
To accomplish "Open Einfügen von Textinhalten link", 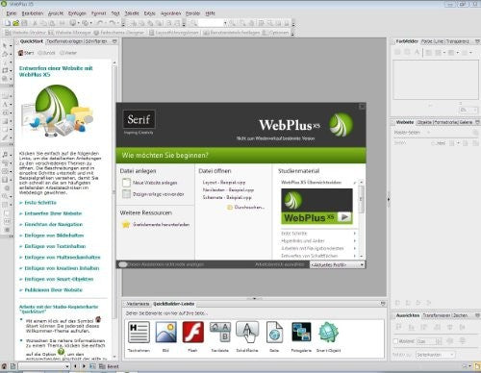I will pyautogui.click(x=55, y=246).
